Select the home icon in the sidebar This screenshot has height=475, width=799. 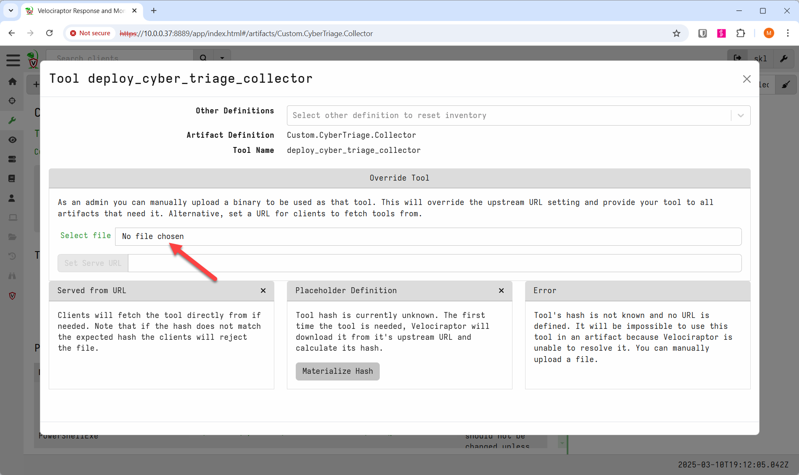pyautogui.click(x=12, y=81)
